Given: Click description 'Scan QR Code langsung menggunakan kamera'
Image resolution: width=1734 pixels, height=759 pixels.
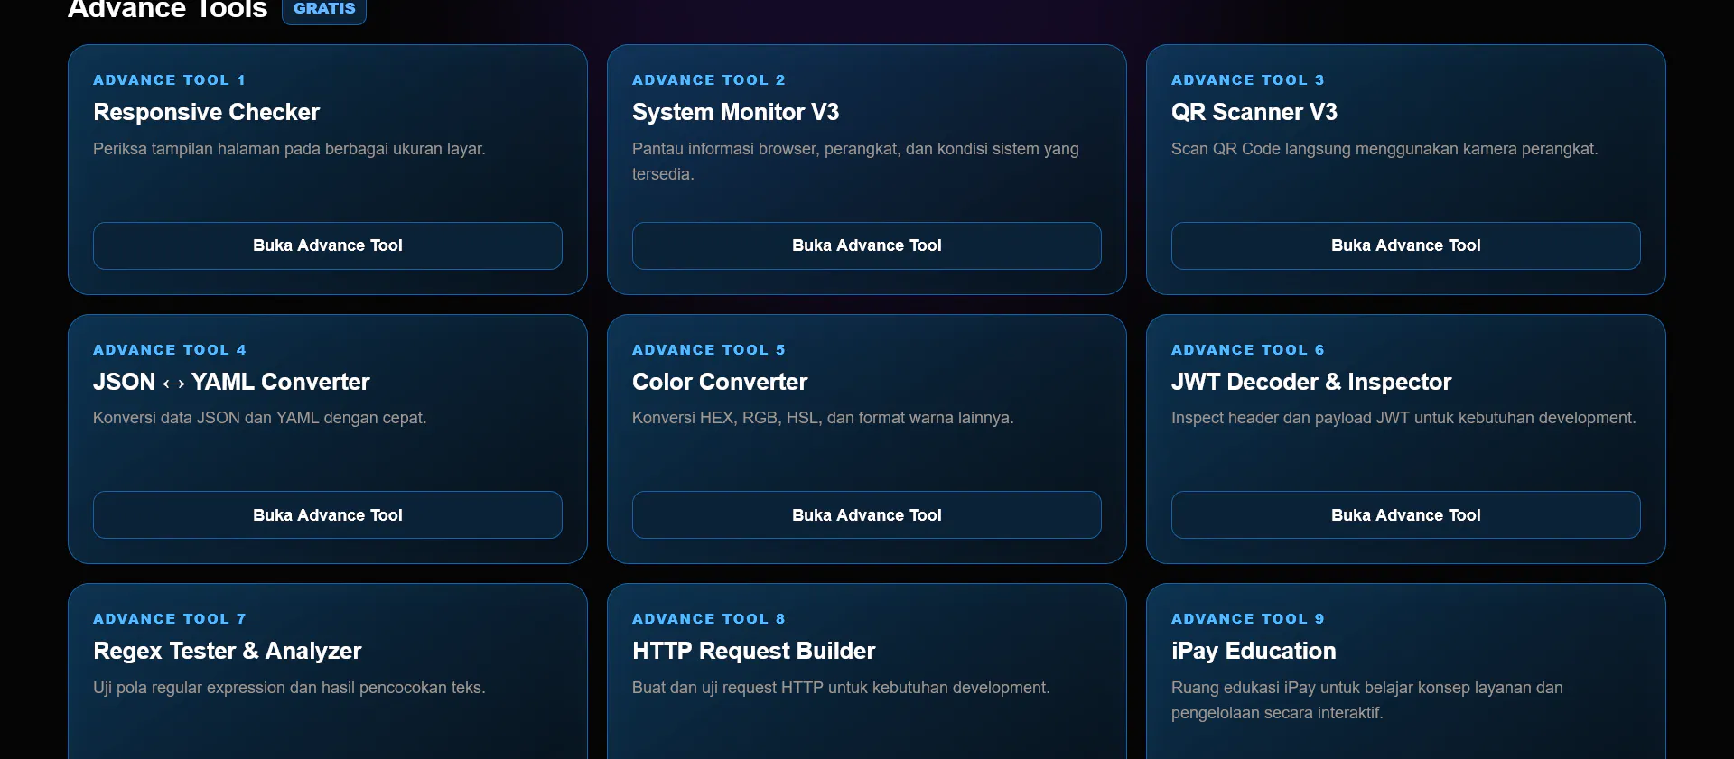Looking at the screenshot, I should (1384, 149).
